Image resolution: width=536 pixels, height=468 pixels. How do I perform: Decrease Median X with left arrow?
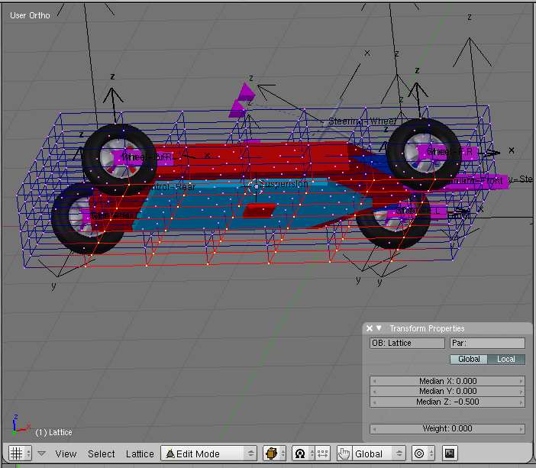tap(374, 381)
